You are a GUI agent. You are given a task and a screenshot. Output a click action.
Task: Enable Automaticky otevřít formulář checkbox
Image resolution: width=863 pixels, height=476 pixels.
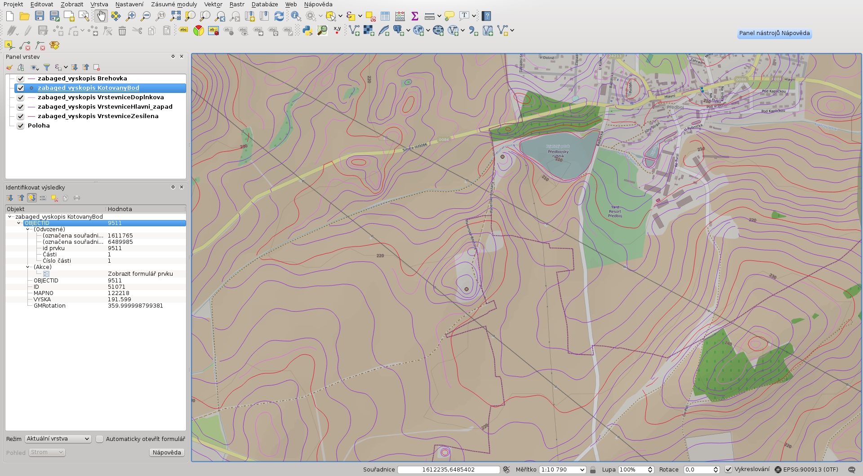(x=100, y=439)
